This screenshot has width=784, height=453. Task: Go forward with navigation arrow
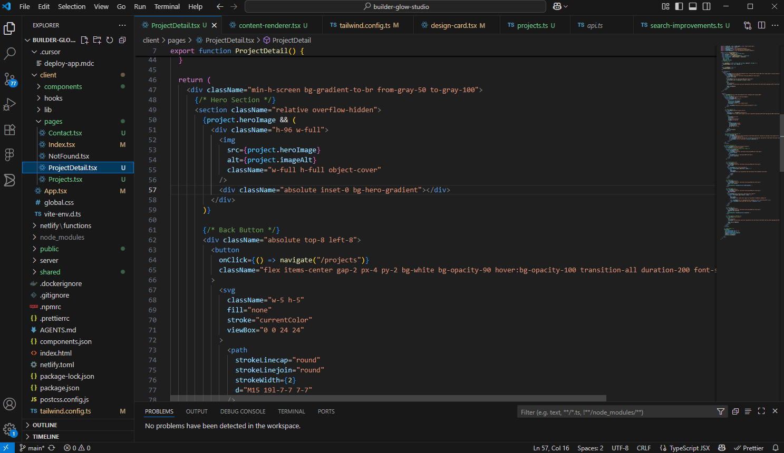234,6
